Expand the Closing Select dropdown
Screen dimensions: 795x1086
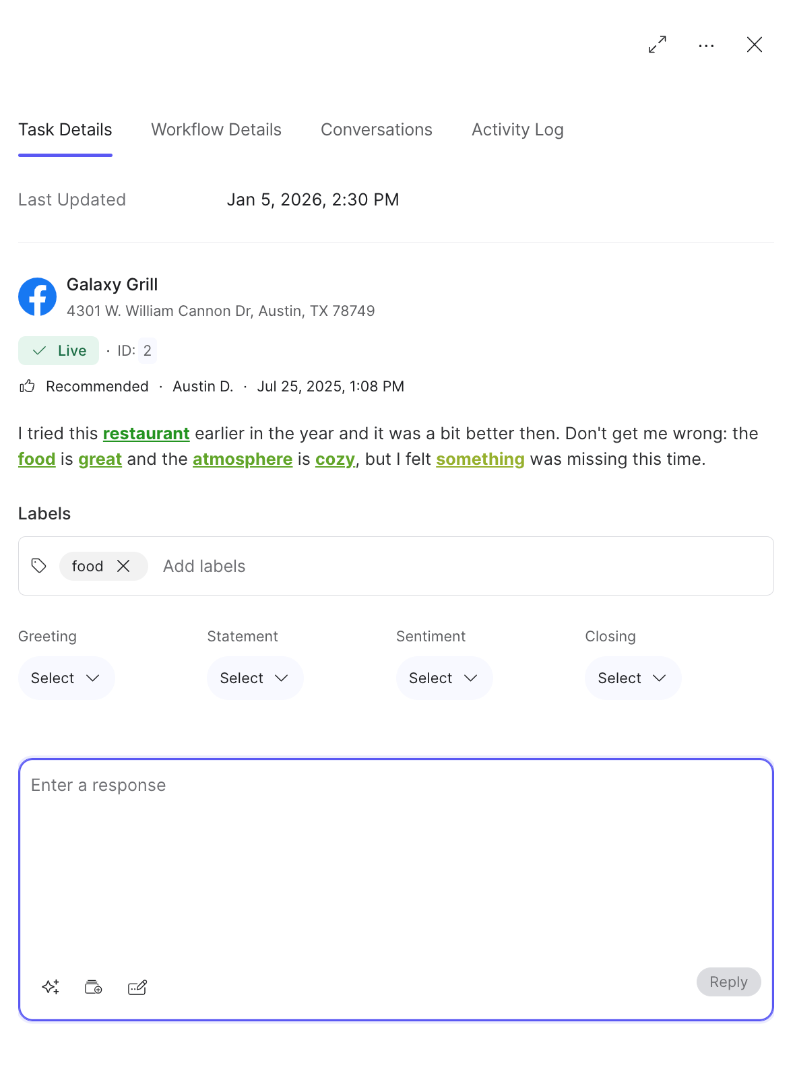coord(633,678)
